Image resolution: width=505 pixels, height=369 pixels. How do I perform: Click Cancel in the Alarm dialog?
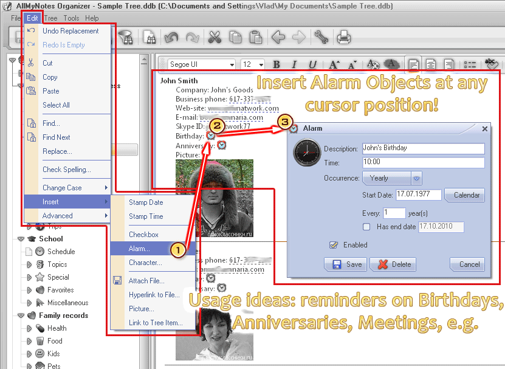pos(467,264)
